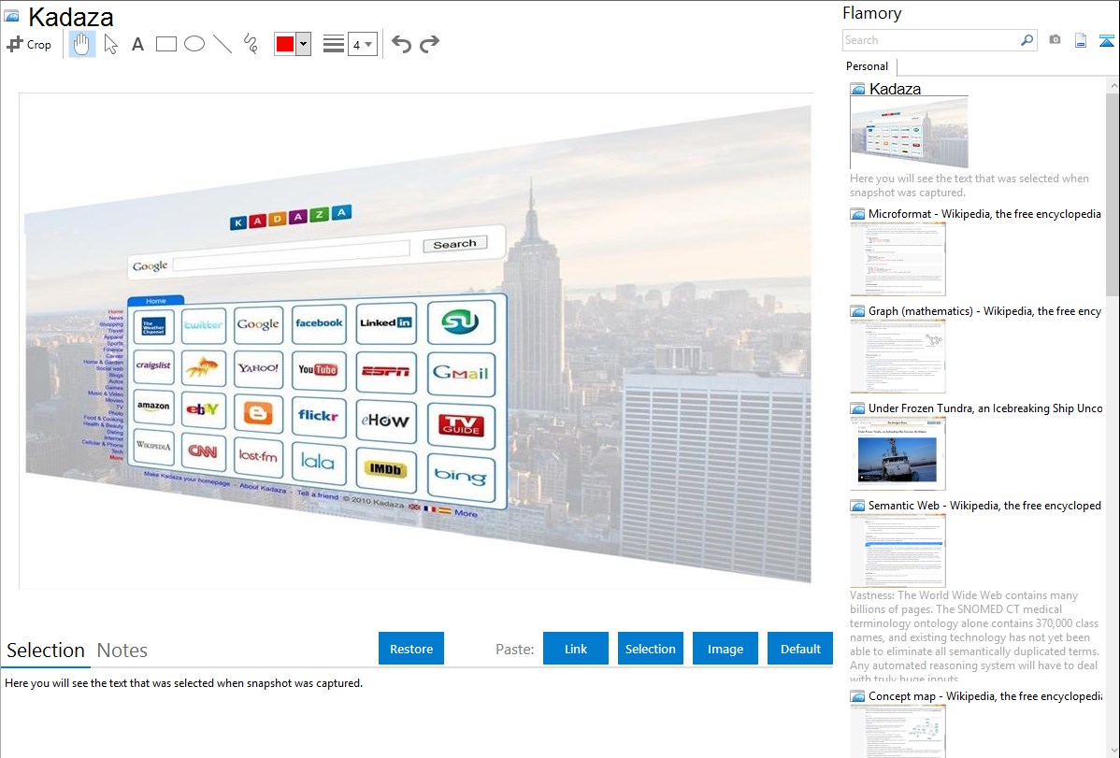This screenshot has height=758, width=1120.
Task: Open the Kadaza snapshot thumbnail in sidebar
Action: click(909, 132)
